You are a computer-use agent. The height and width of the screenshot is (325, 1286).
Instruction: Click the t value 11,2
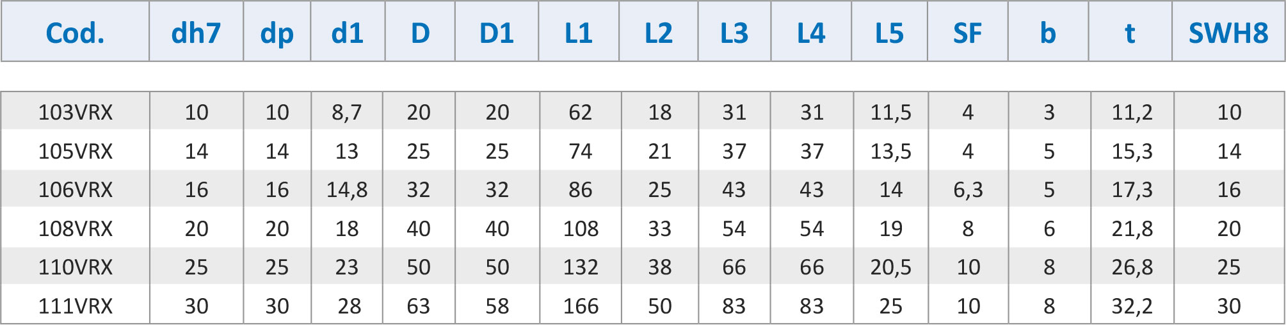1132,112
